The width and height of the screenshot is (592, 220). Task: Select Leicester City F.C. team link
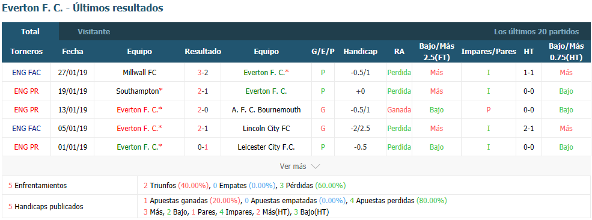[266, 147]
